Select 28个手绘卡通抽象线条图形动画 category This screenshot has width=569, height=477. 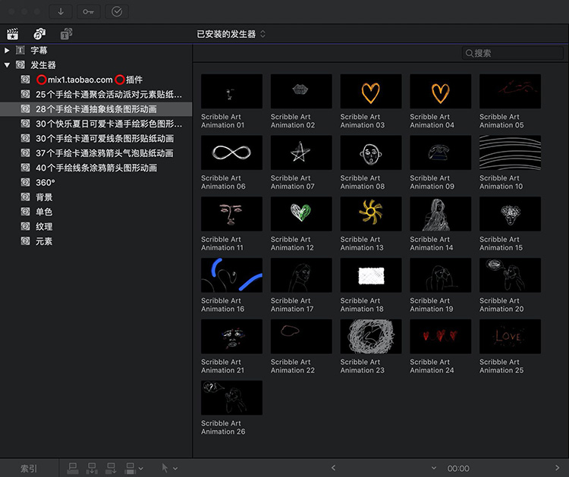click(x=96, y=109)
